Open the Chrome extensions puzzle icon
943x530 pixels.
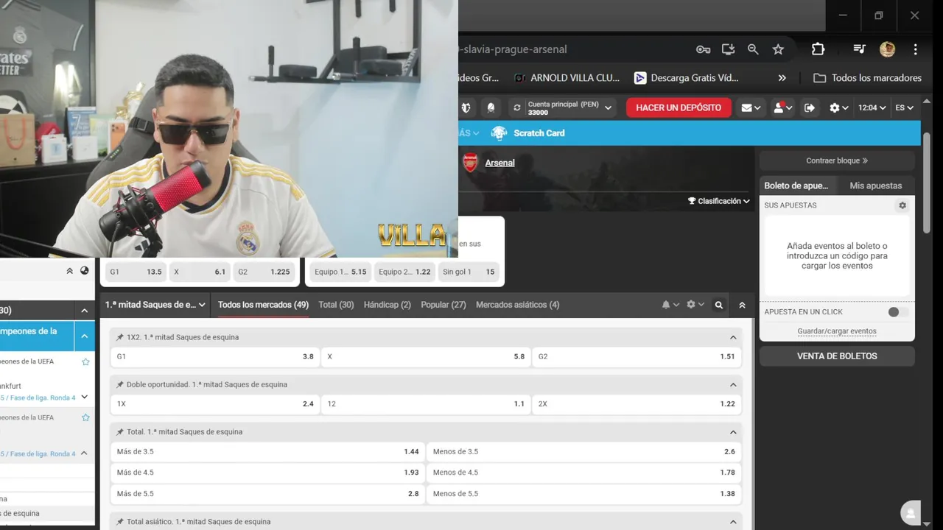[x=818, y=49]
